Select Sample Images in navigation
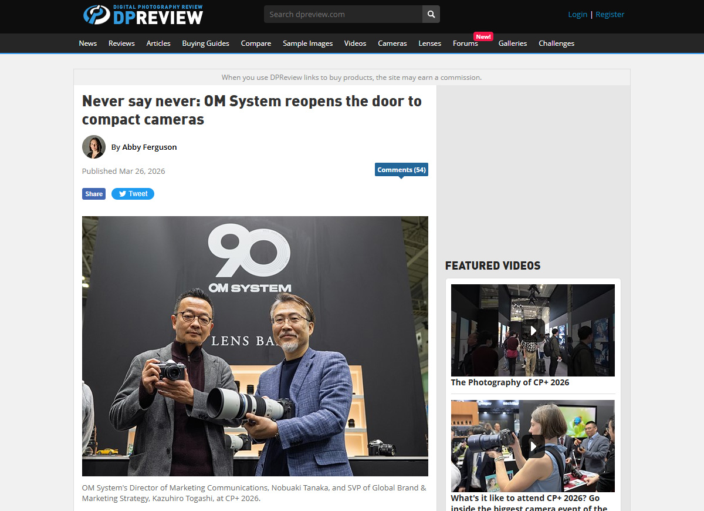The image size is (704, 511). (x=307, y=43)
